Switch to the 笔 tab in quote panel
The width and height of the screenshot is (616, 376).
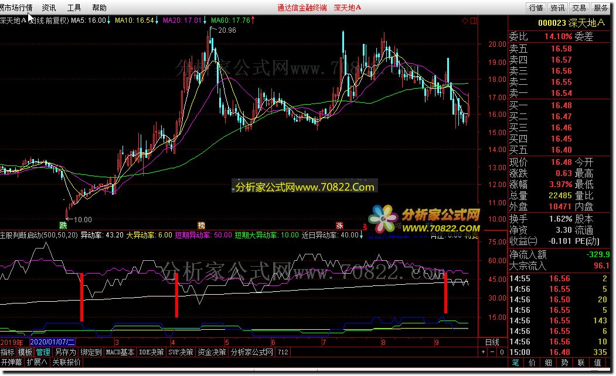pos(515,363)
